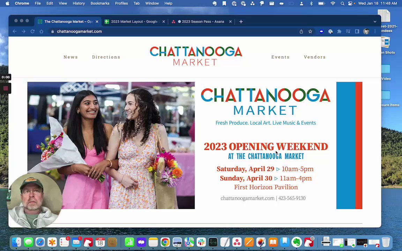
Task: Click the Bluetooth status icon
Action: pyautogui.click(x=311, y=3)
